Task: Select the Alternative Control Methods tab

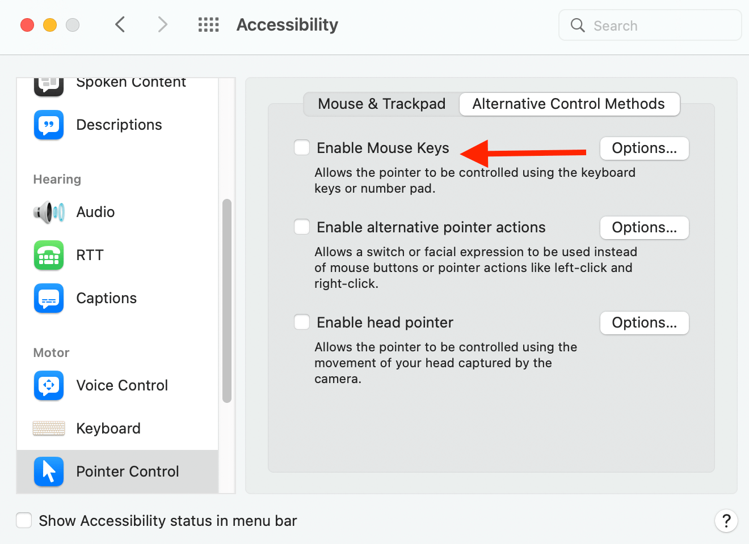Action: [569, 104]
